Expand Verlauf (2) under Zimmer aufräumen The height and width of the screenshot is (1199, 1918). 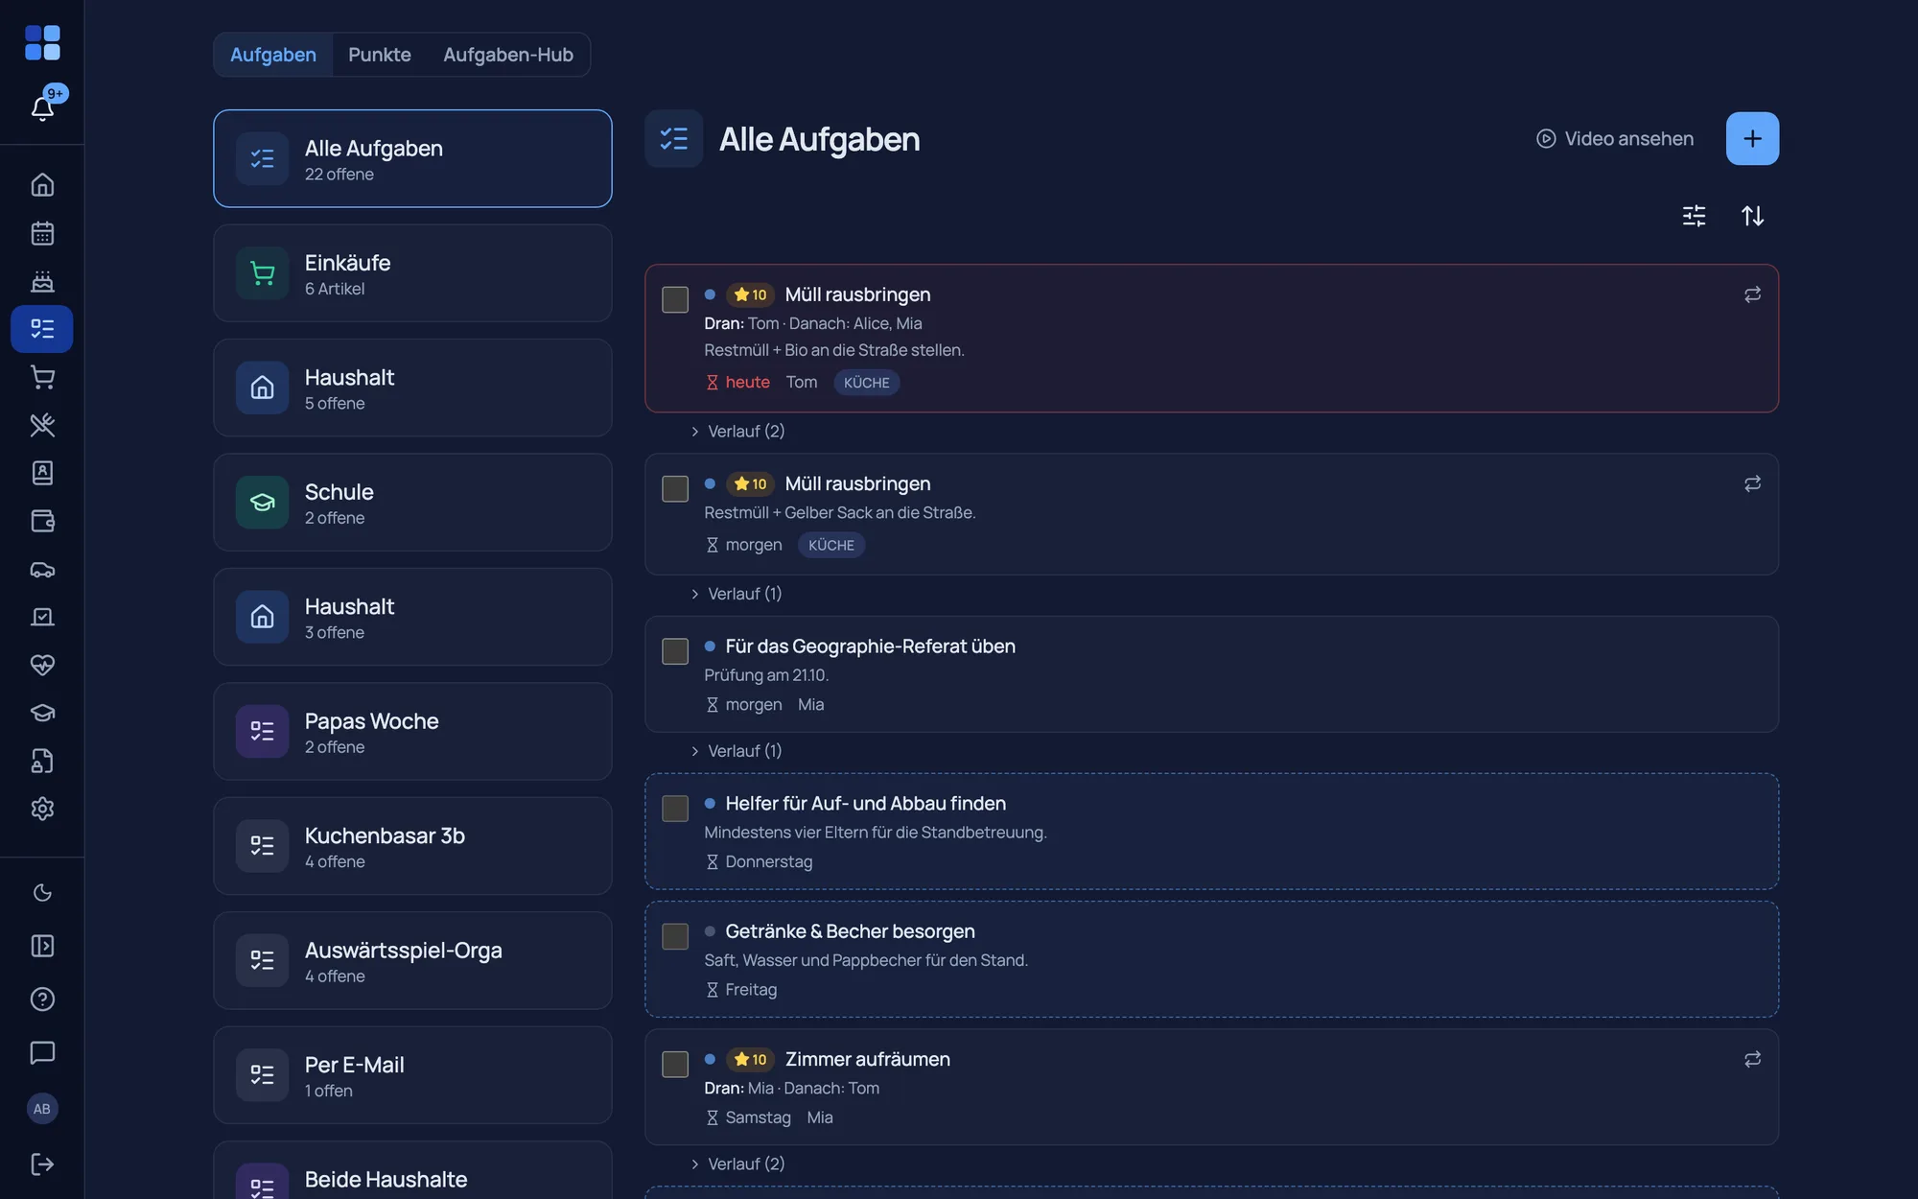pyautogui.click(x=737, y=1164)
